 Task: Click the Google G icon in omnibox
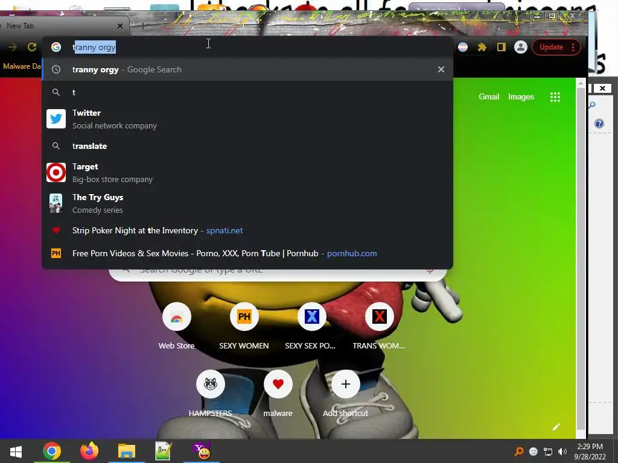[56, 47]
